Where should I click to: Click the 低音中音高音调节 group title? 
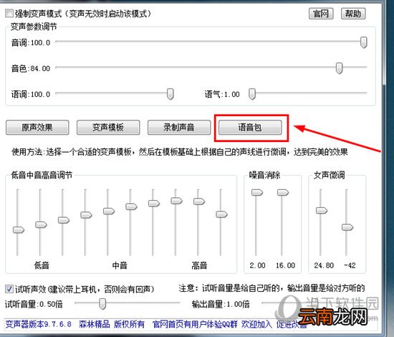pos(42,175)
